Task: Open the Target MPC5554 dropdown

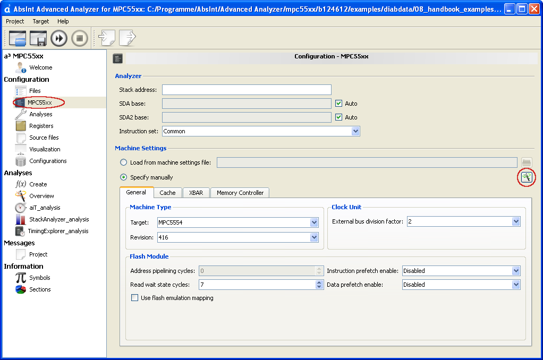Action: point(314,222)
